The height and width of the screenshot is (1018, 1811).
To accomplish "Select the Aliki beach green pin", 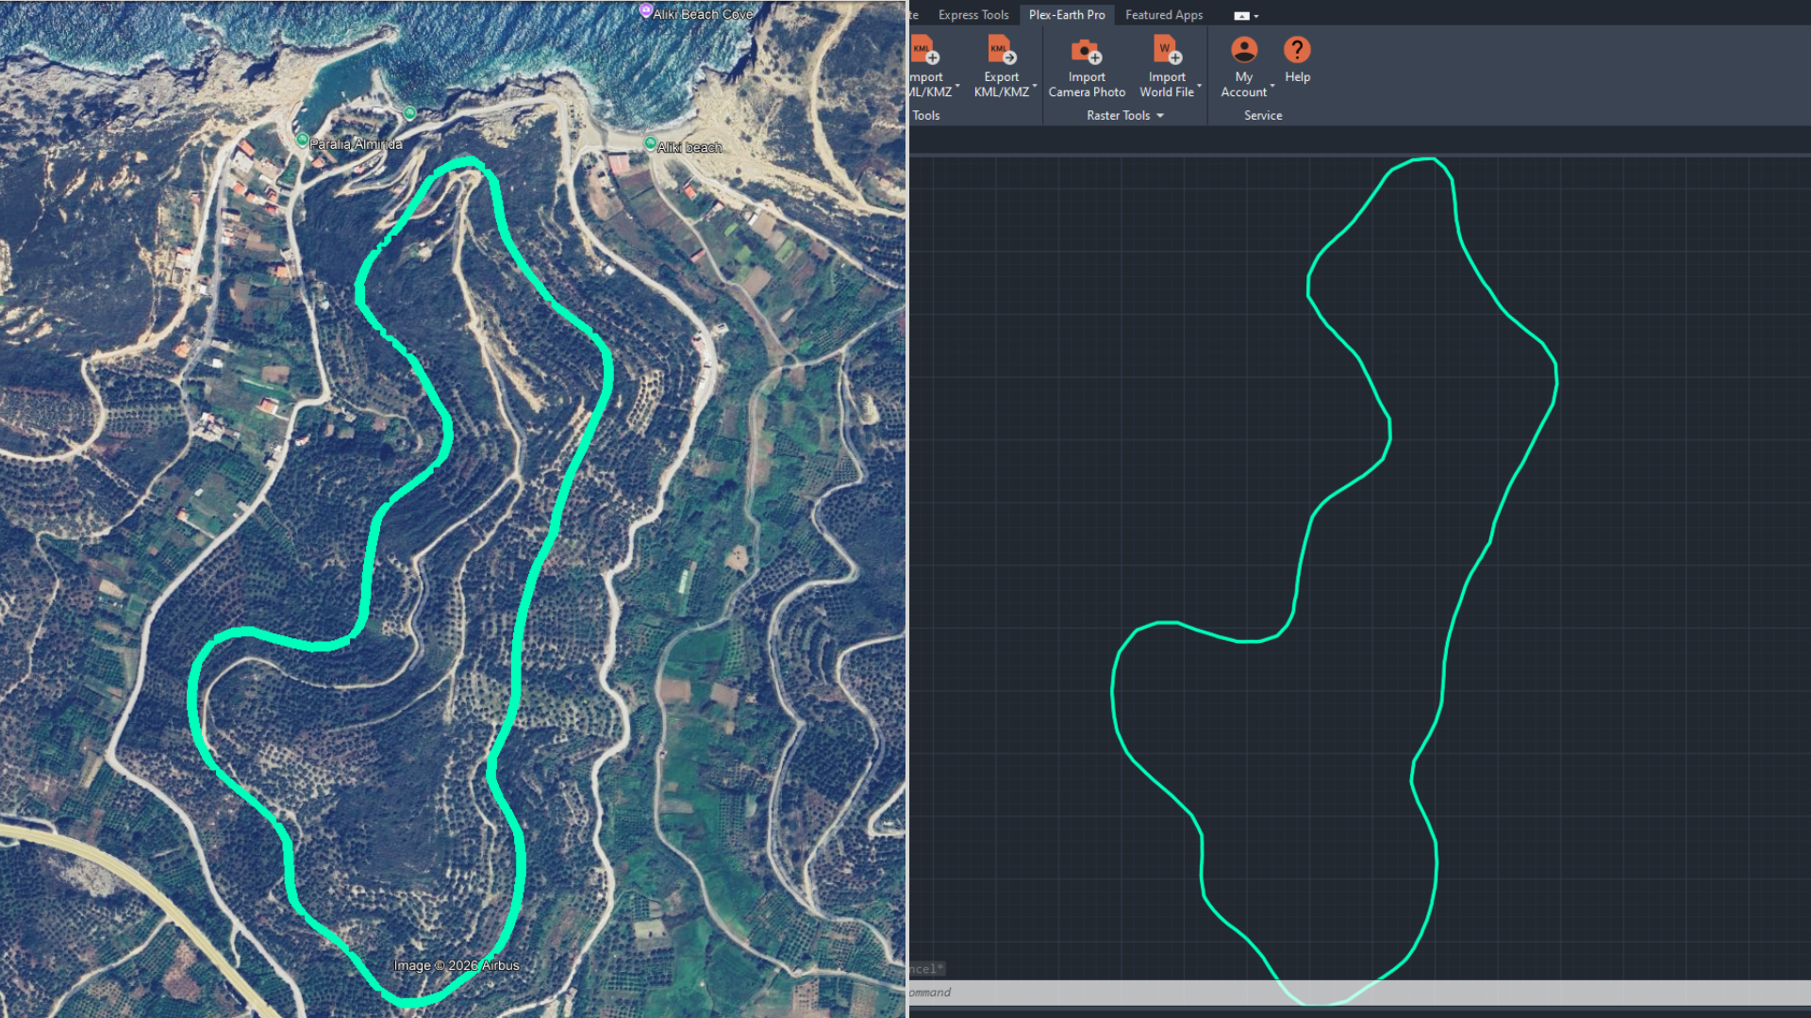I will click(650, 143).
